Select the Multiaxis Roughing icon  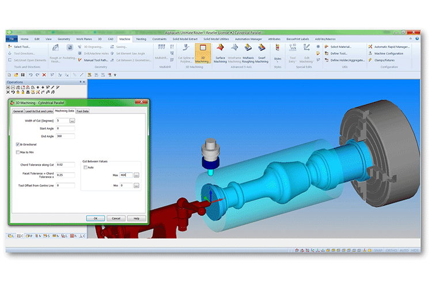248,53
